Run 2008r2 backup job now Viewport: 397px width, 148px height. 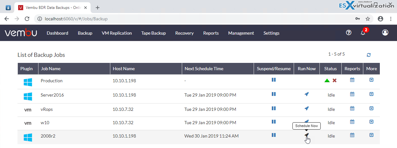click(x=306, y=135)
